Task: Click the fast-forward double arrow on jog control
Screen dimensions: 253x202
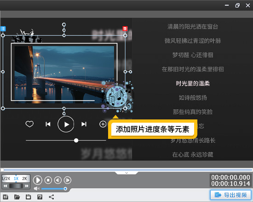Action: pos(27,186)
